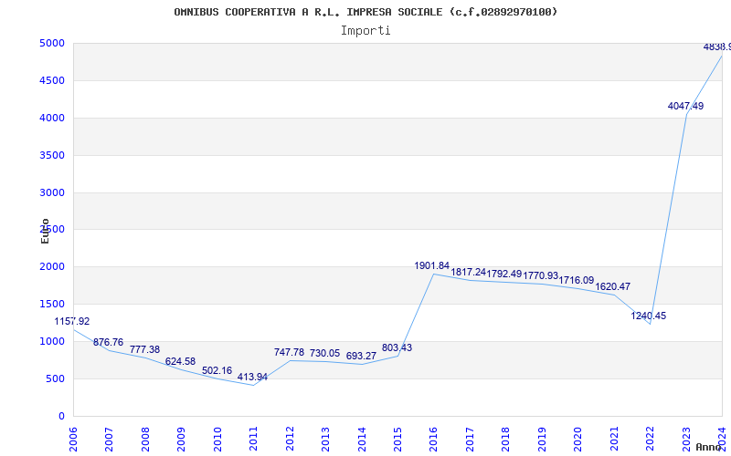Click the data label 693.27
This screenshot has width=731, height=456.
pos(361,356)
